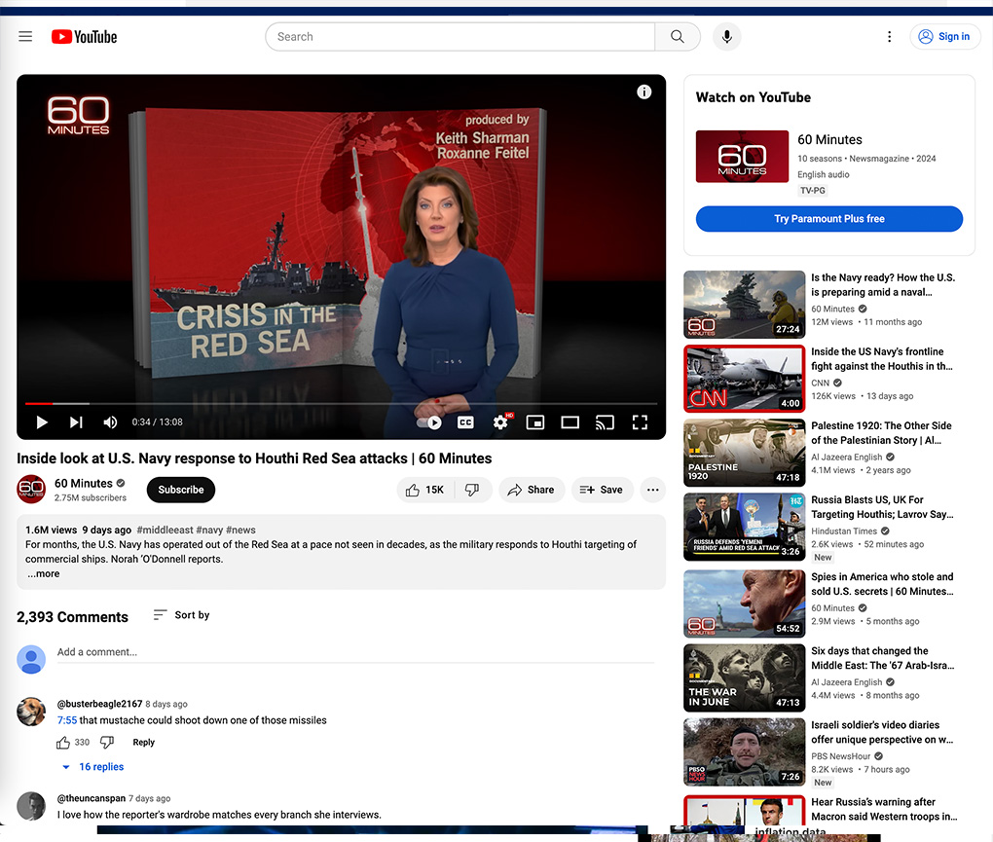Open Russia Blasts US, UK video thumbnail
Image resolution: width=993 pixels, height=842 pixels.
(x=744, y=527)
